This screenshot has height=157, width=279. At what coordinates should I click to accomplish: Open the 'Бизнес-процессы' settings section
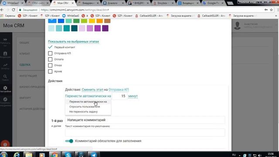[32, 87]
